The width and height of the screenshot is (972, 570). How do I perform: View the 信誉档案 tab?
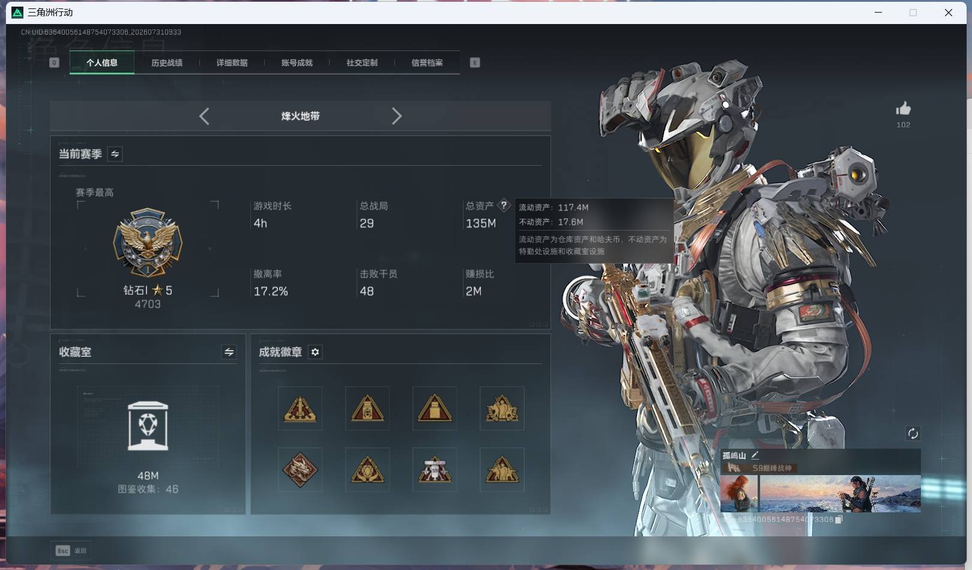click(x=427, y=62)
